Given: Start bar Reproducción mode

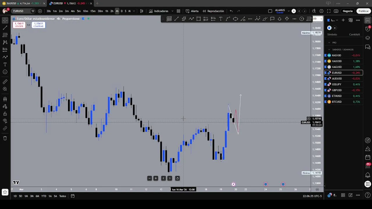Looking at the screenshot, I should click(x=213, y=11).
